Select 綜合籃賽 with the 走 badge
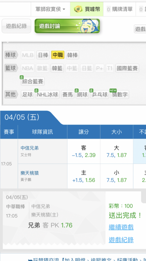The height and width of the screenshot is (261, 146). [x=33, y=81]
